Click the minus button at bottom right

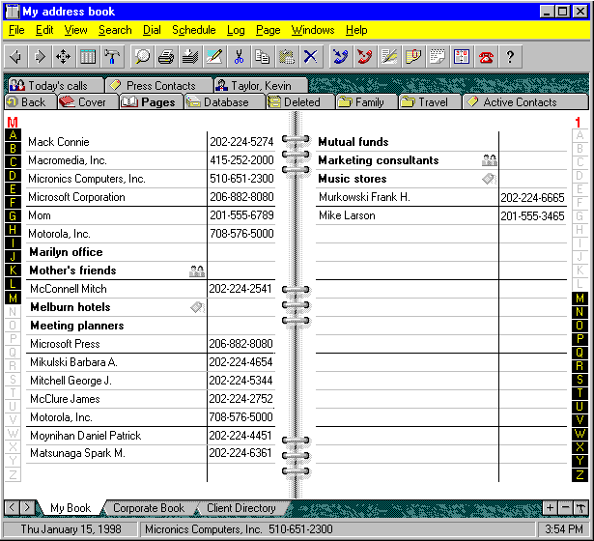point(565,507)
